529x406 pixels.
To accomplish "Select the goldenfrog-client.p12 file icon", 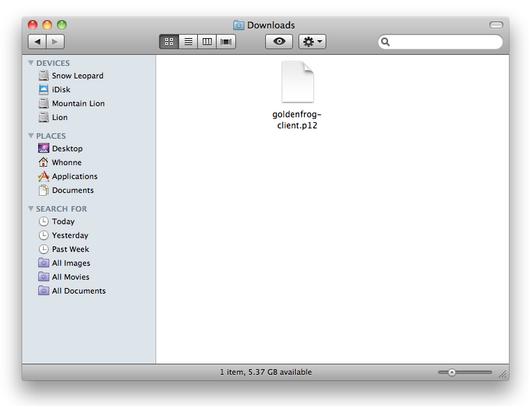I will coord(298,82).
